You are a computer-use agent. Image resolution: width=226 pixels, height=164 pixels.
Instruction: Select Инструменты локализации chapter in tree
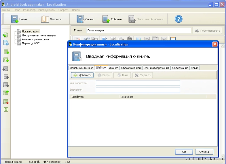[x=39, y=36]
